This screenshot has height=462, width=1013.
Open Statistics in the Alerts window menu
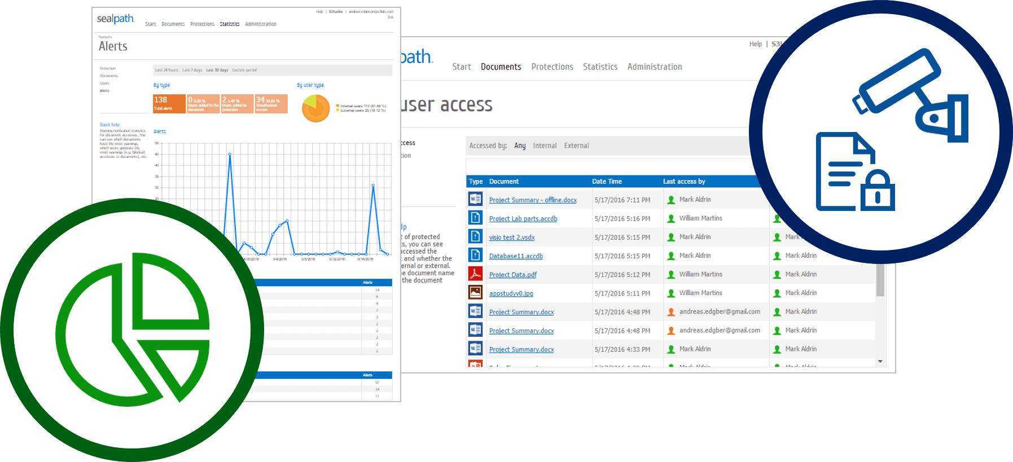tap(230, 24)
